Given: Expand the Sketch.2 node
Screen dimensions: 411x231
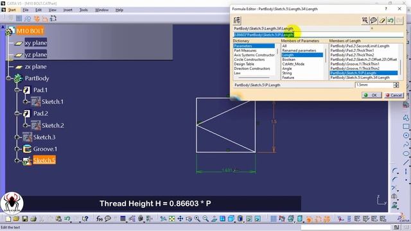Looking at the screenshot, I should coord(26,125).
